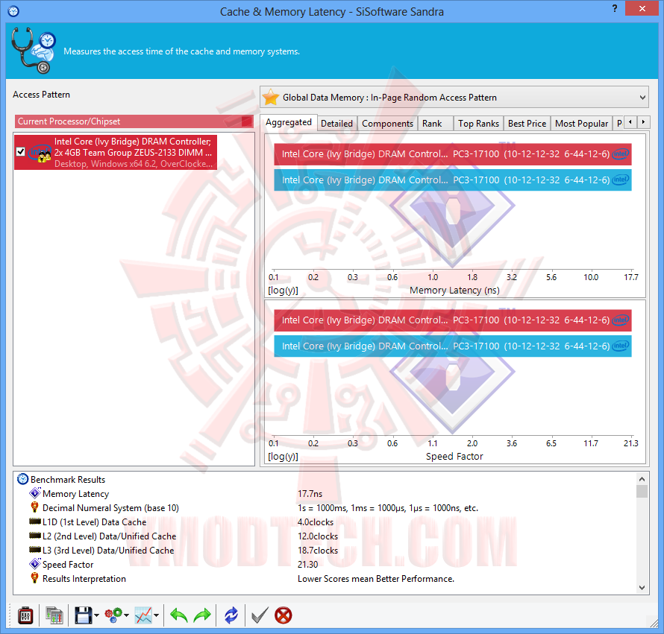Click red bar in Memory Latency chart
664x634 pixels.
click(x=452, y=154)
